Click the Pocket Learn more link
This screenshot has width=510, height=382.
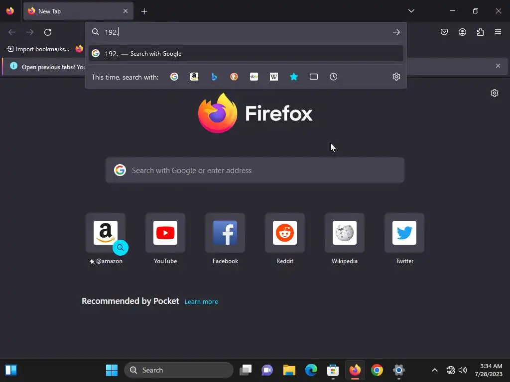coord(201,302)
